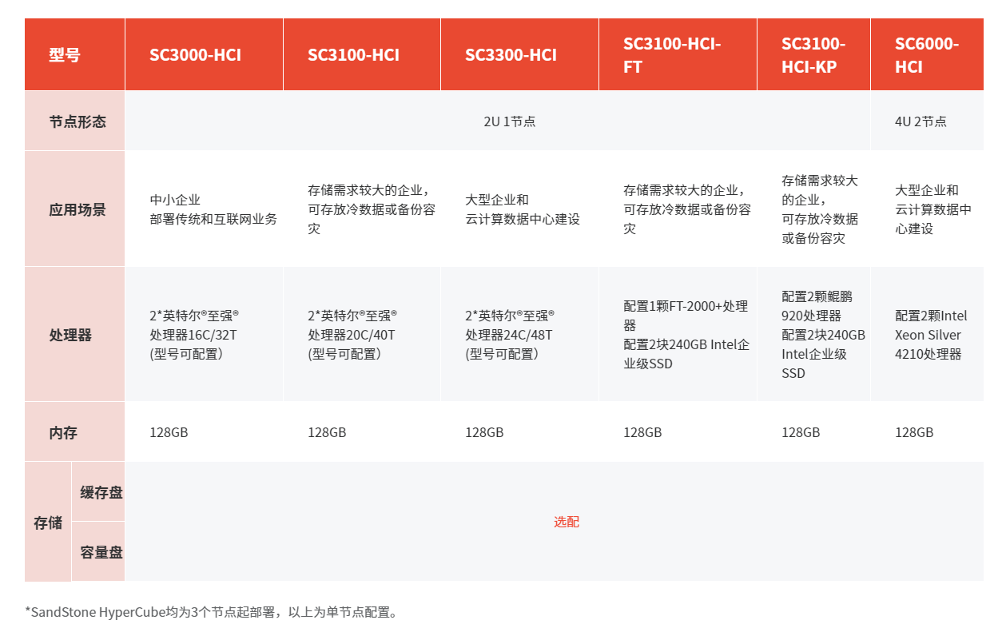This screenshot has width=1006, height=636.
Task: Select the Intel Xeon Silver 4210 cell
Action: click(x=928, y=335)
